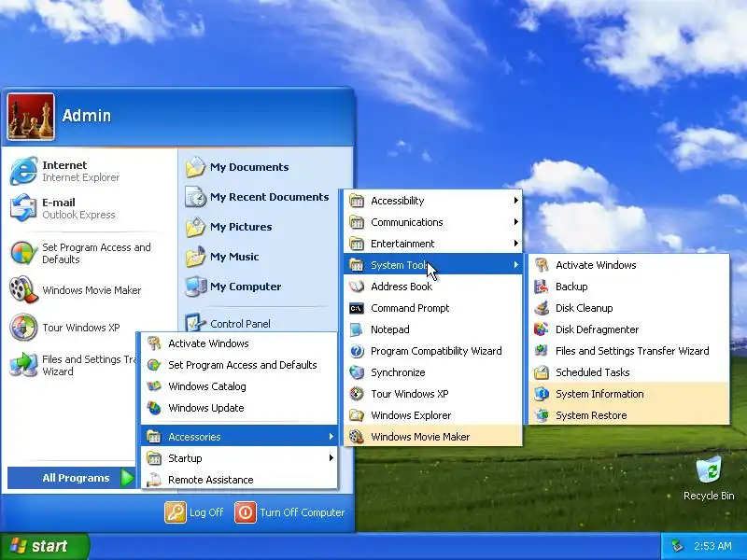Open Control Panel icon
Viewport: 747px width, 560px height.
(x=195, y=323)
